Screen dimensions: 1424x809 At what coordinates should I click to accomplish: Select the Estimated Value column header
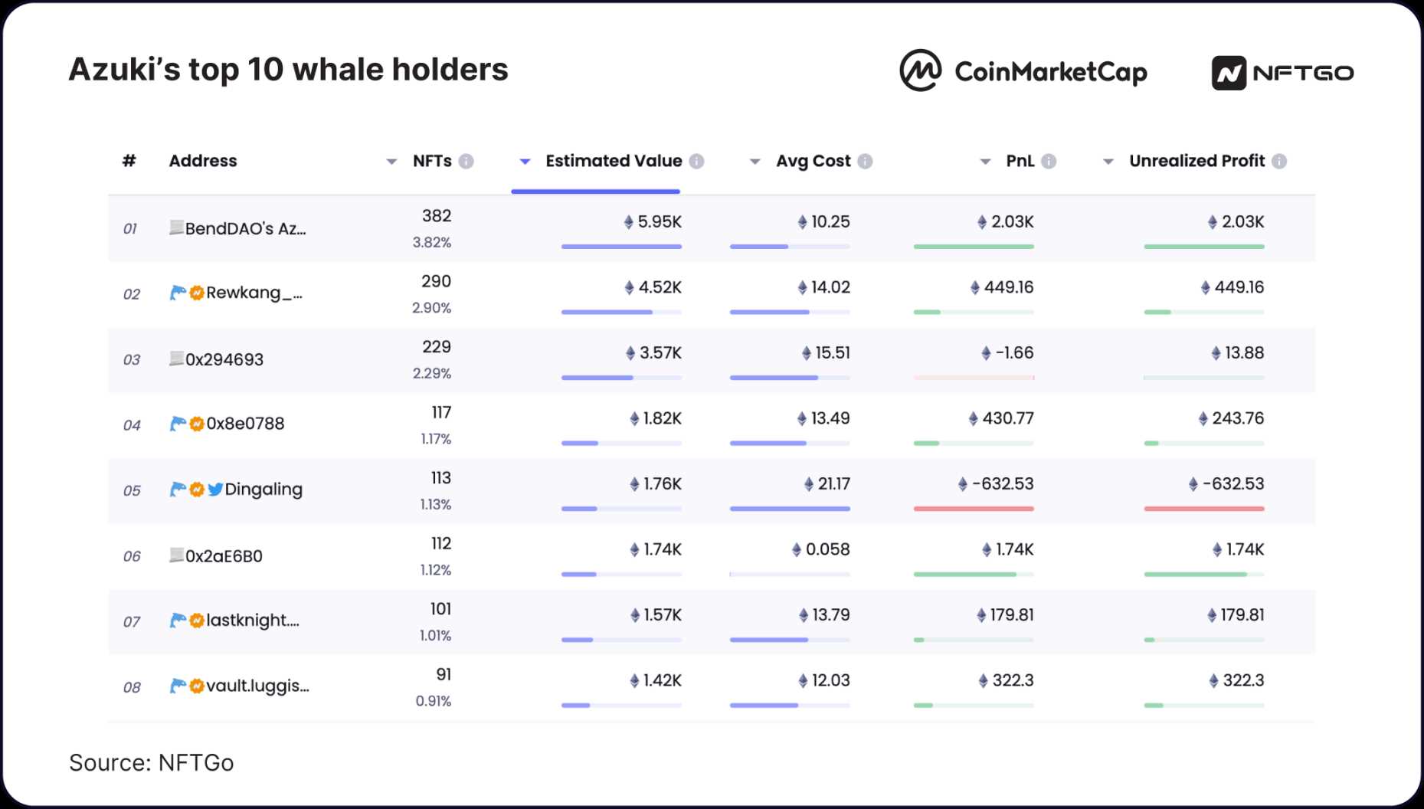pos(613,162)
